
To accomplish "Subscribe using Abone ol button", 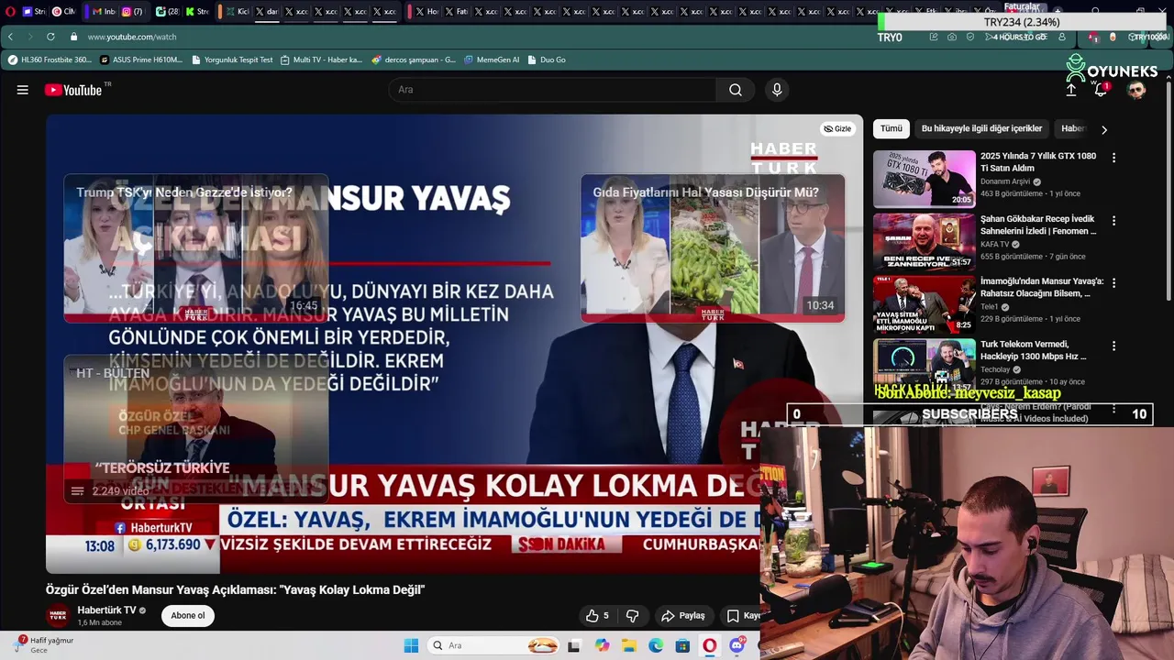I will coord(188,616).
